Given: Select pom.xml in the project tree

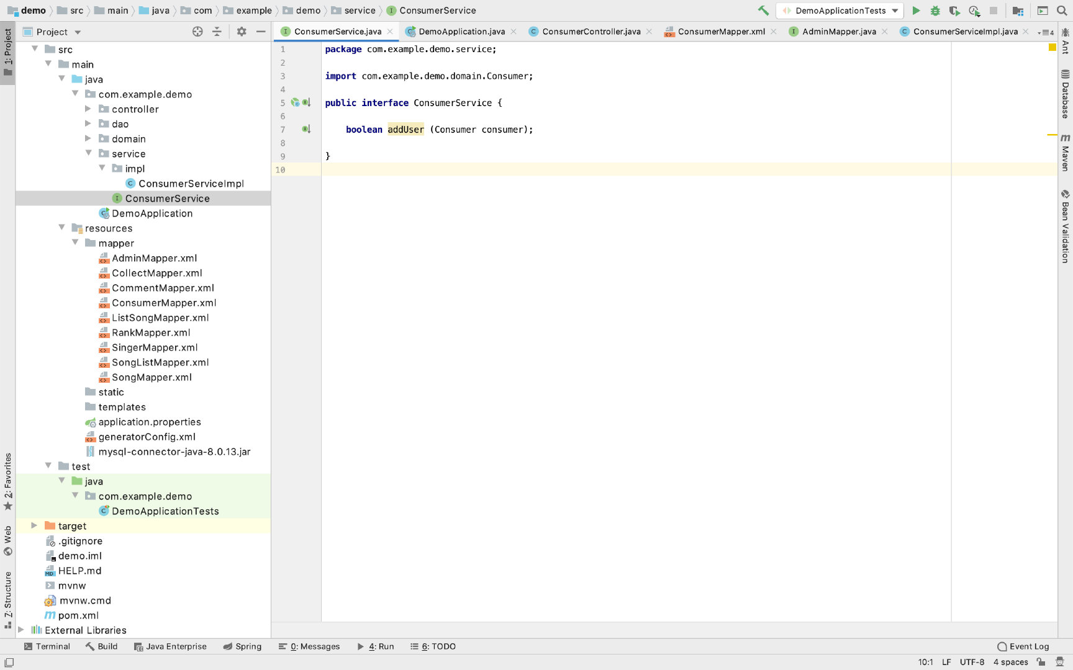Looking at the screenshot, I should pyautogui.click(x=78, y=615).
